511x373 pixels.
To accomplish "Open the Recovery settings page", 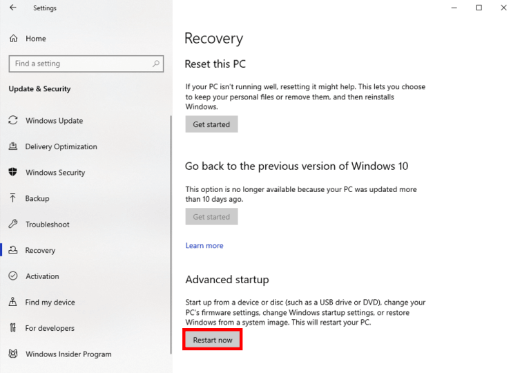I will (x=40, y=251).
